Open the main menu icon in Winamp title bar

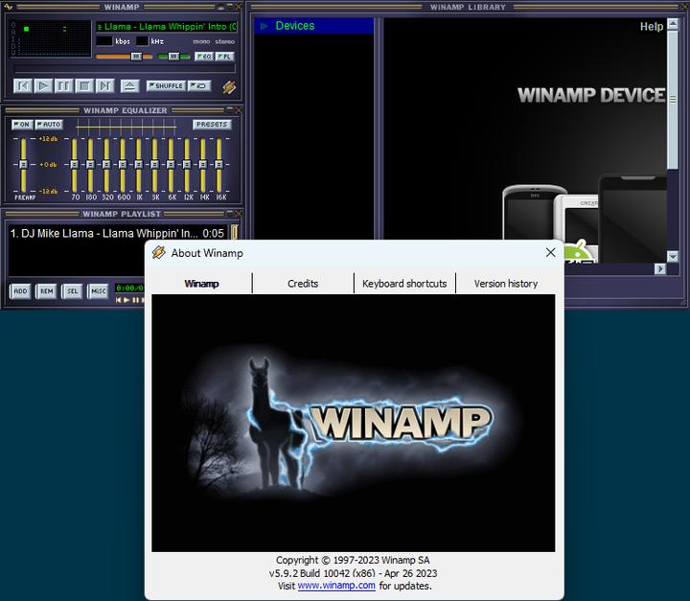(11, 7)
